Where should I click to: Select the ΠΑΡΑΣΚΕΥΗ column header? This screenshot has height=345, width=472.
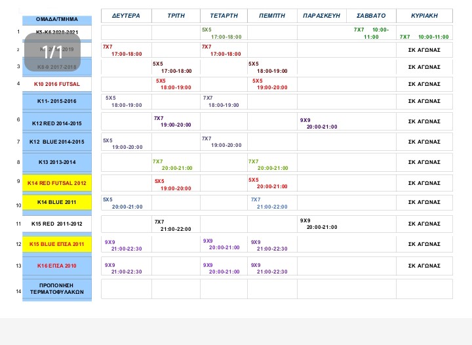coord(322,15)
